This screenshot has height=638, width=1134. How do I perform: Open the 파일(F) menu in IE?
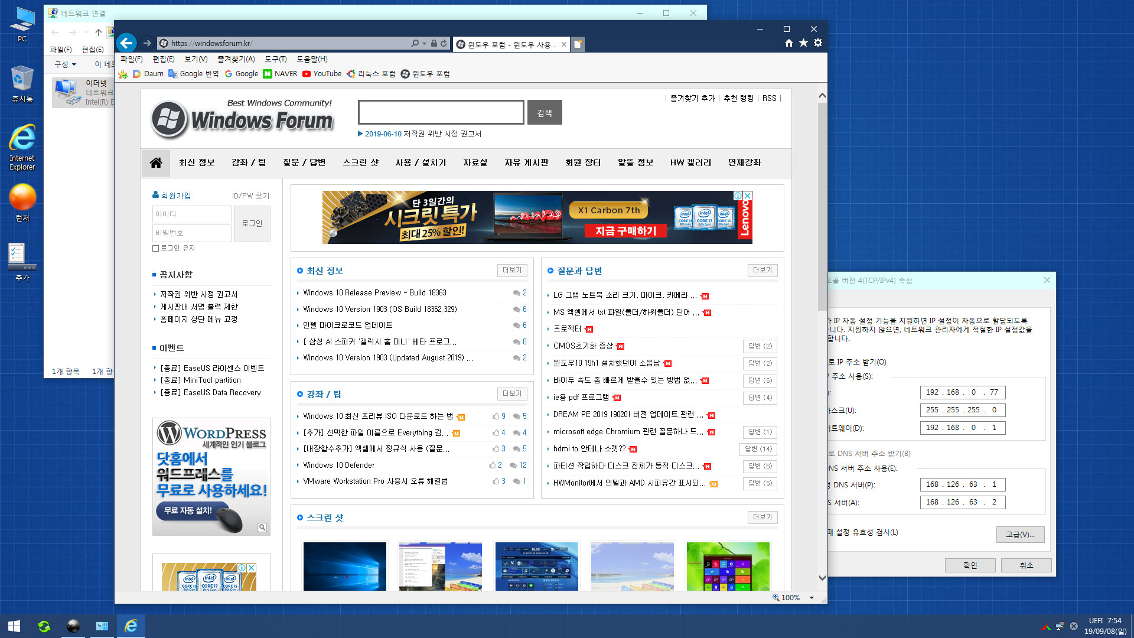[132, 59]
